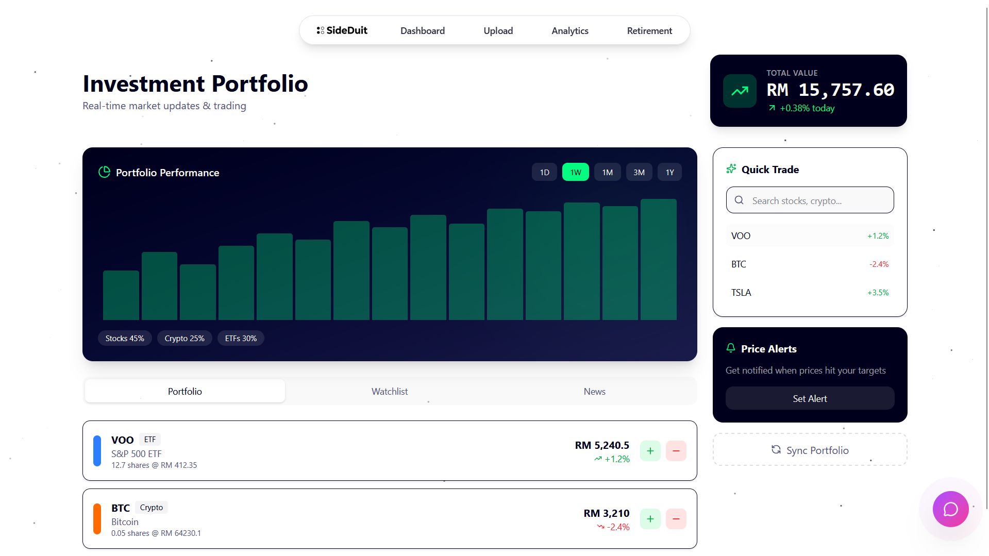This screenshot has height=556, width=989.
Task: Click the Investment Portfolio heading
Action: pos(195,83)
